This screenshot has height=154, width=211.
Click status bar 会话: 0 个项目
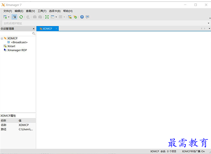pyautogui.click(x=168, y=151)
